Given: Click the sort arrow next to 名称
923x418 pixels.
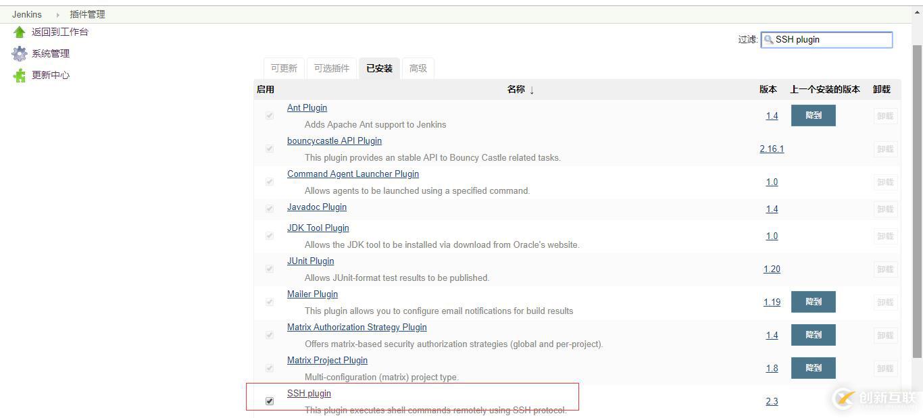Looking at the screenshot, I should 532,90.
